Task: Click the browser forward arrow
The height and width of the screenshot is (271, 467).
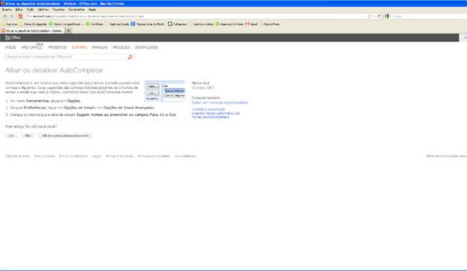Action: 12,16
